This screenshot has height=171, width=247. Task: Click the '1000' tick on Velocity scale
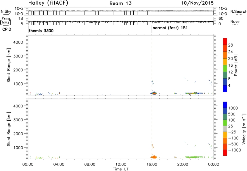(233, 108)
